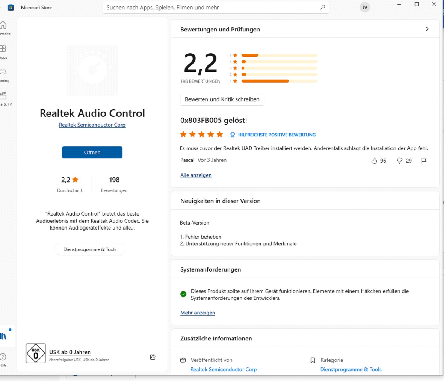Expand Bewertungen und Prüfungen with chevron

[427, 29]
